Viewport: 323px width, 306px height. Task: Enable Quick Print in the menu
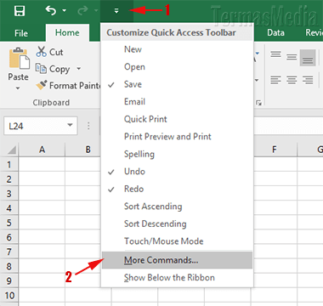tap(177, 119)
